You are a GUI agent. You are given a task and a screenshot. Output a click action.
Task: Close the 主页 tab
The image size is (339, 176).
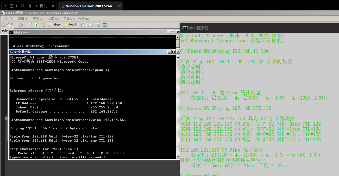point(22,6)
